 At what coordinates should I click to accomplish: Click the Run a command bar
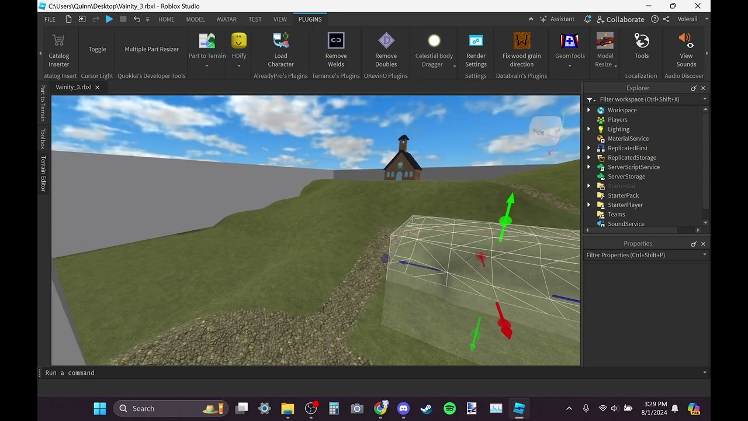point(374,372)
